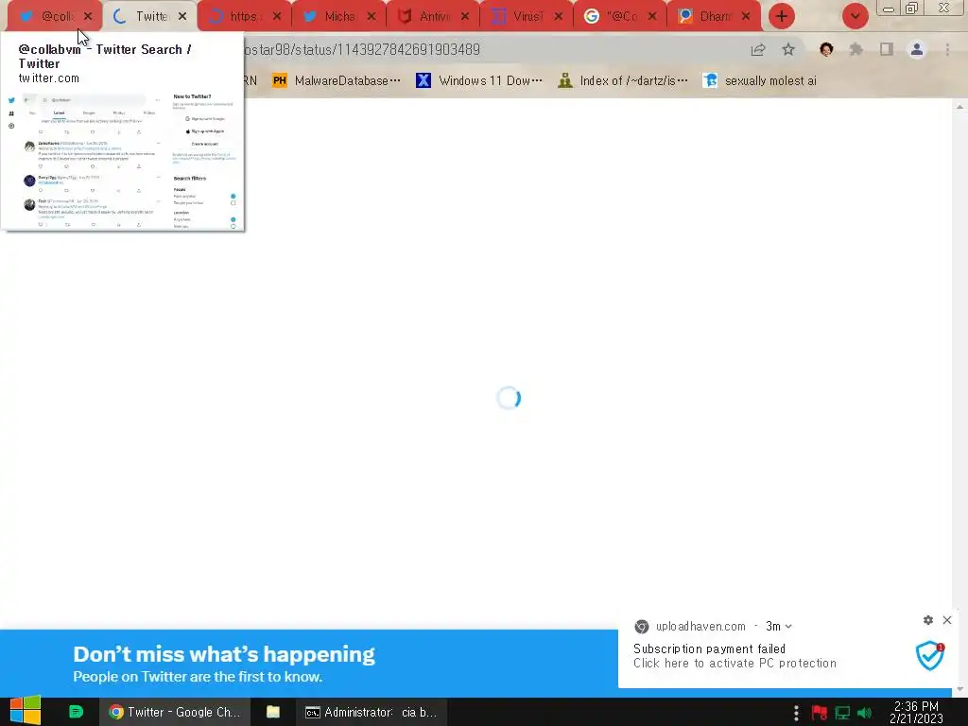Close the VirusTotal tab
This screenshot has width=968, height=726.
click(558, 17)
